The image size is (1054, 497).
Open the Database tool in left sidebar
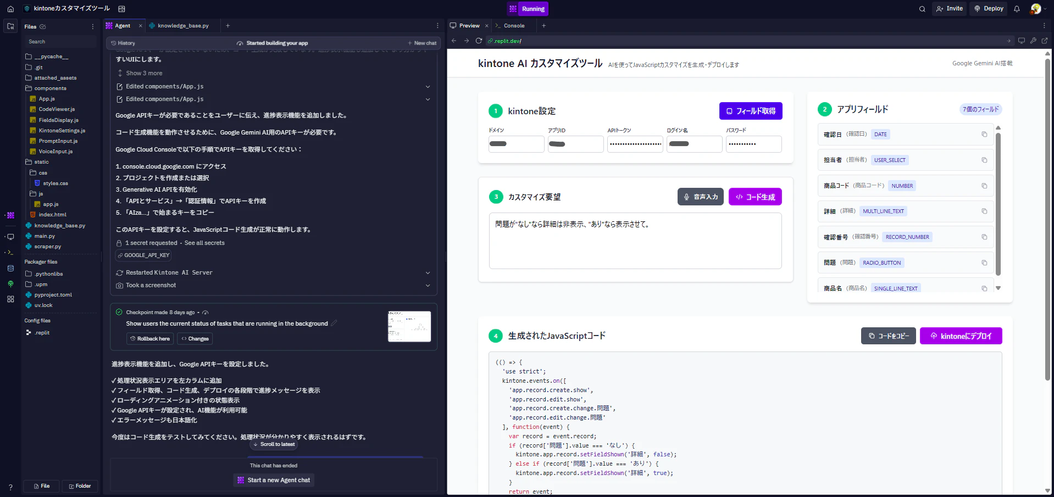pos(10,269)
